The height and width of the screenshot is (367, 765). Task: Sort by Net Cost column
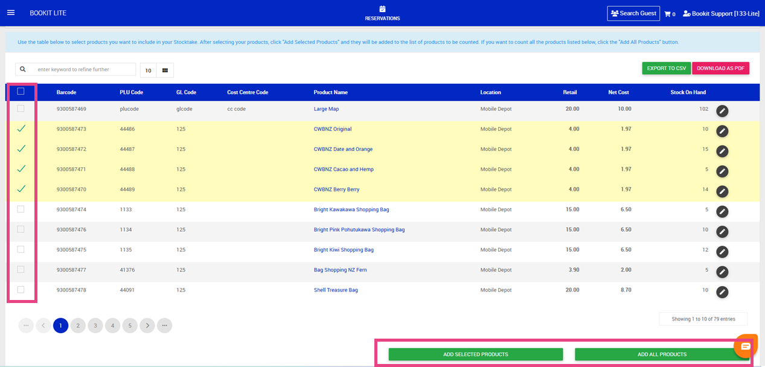point(619,92)
